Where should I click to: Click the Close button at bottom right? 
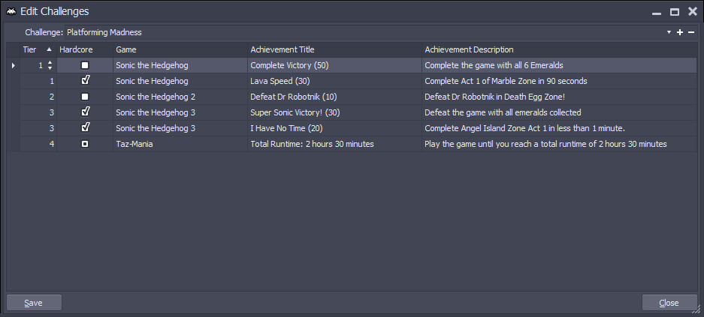coord(669,303)
